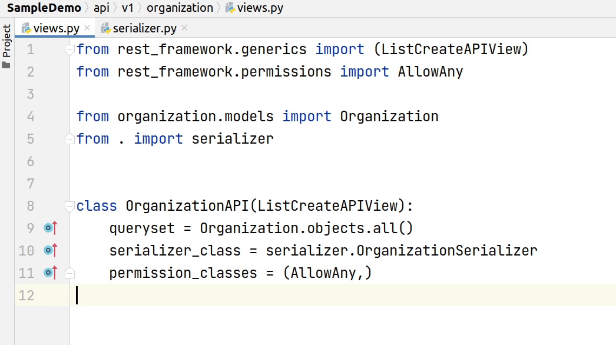The width and height of the screenshot is (616, 345).
Task: Click the fold marker beside permission_classes line
Action: pyautogui.click(x=69, y=273)
